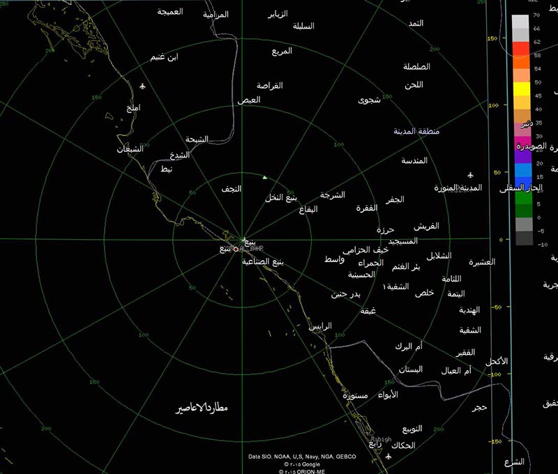Select the 'بئر الغنم' label
Viewport: 558px width, 474px height.
coord(406,267)
